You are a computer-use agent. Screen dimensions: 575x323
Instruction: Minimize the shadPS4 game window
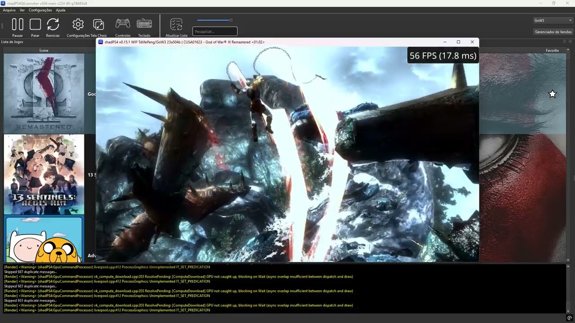pyautogui.click(x=445, y=42)
